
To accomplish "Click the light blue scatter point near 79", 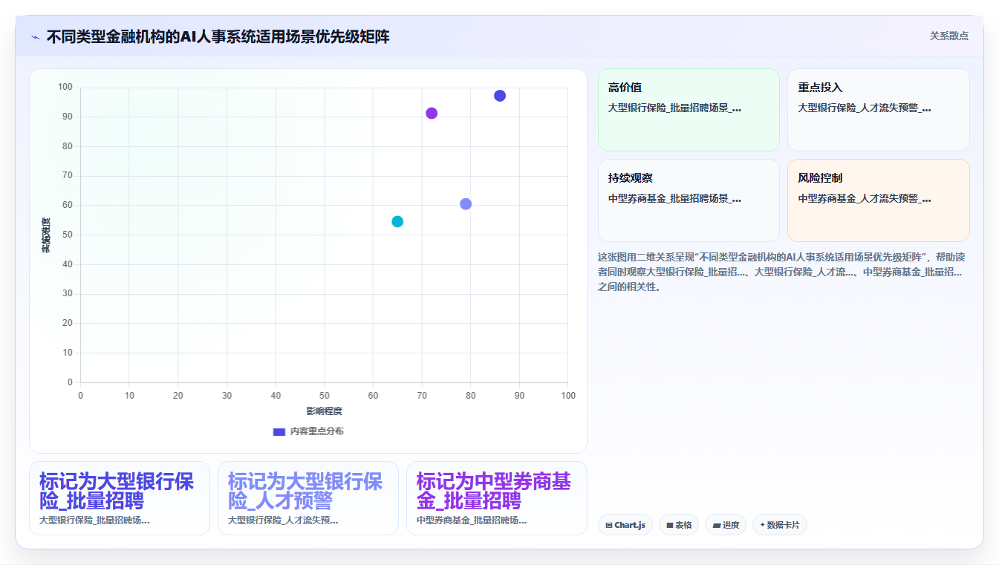I will (466, 204).
